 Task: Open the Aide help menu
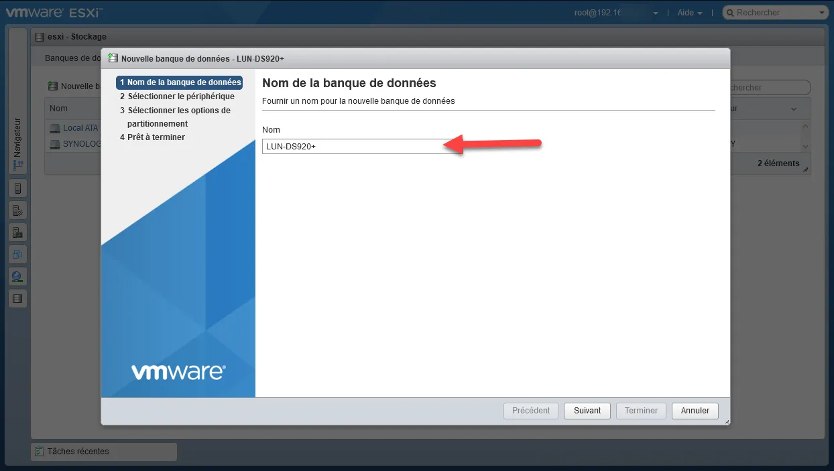tap(690, 13)
